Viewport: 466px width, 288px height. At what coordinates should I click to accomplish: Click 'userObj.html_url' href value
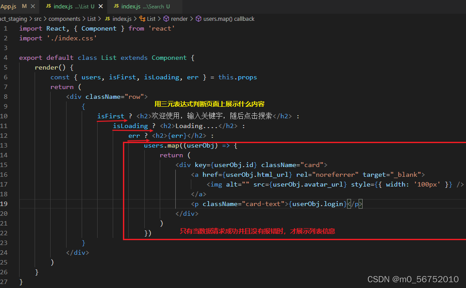tap(257, 175)
